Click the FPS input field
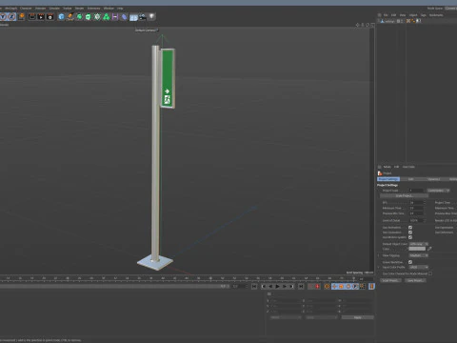Screen dimensions: 457x343 (416, 203)
